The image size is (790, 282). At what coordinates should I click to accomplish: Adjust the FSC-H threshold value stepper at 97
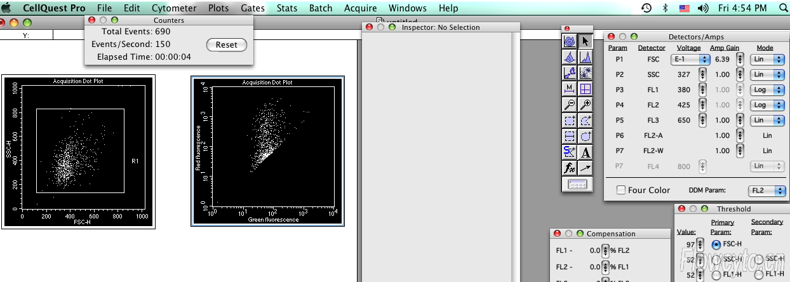[x=699, y=245]
